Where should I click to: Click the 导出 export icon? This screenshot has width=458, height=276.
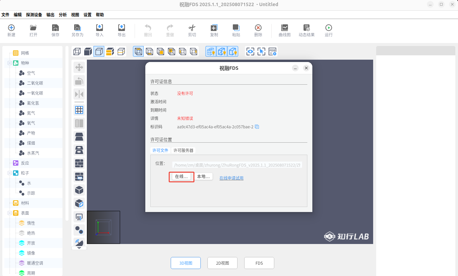tap(122, 28)
